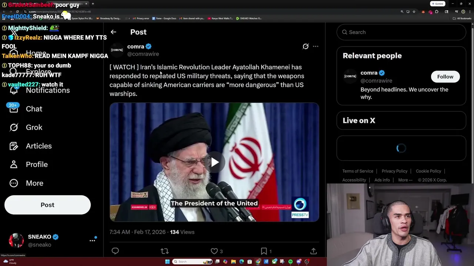Open the Cookie Policy link
This screenshot has height=266, width=474.
[x=428, y=171]
